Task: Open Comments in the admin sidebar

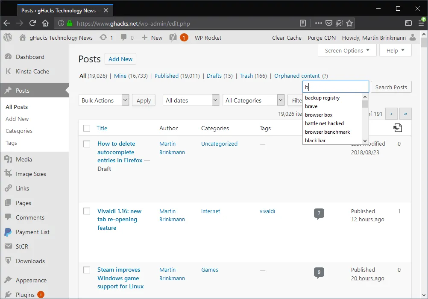Action: (30, 217)
